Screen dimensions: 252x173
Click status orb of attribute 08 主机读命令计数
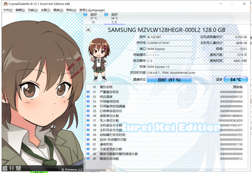tap(88, 125)
